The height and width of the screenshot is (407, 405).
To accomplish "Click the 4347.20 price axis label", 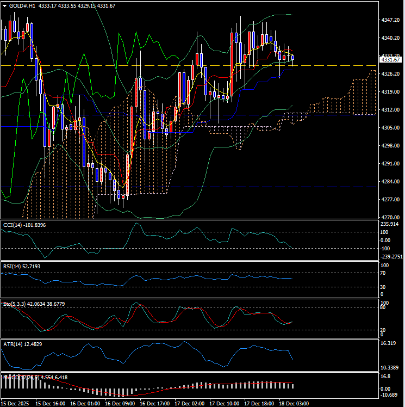I will [390, 20].
